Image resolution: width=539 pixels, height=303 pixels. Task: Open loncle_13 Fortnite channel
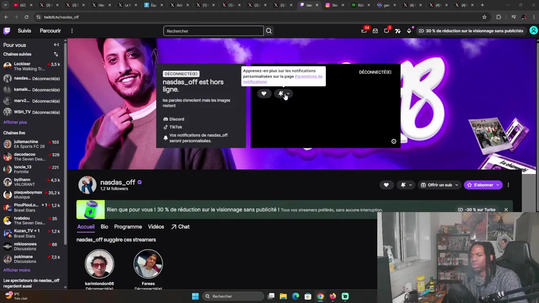pos(32,169)
